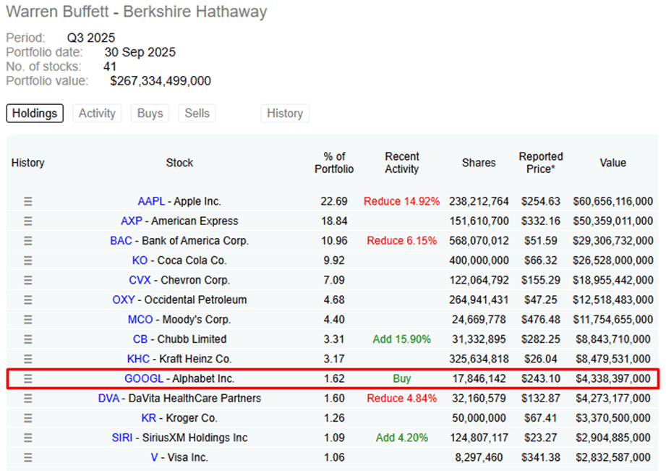Open history icon for Bank of America row

click(x=28, y=241)
